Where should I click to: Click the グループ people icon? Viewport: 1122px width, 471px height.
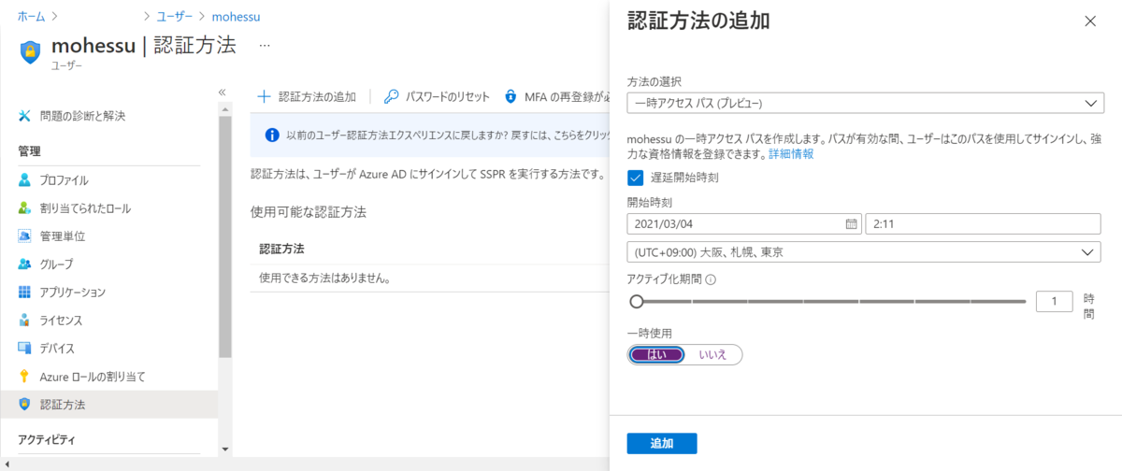[25, 264]
